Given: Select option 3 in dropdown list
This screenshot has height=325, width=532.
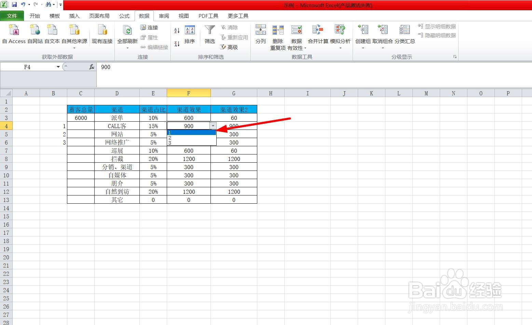Looking at the screenshot, I should (x=191, y=143).
